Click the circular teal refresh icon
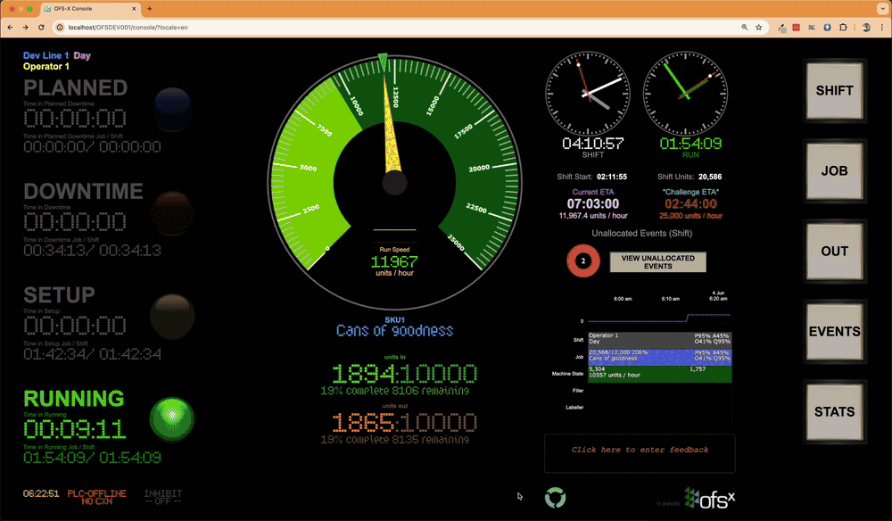892x521 pixels. (555, 498)
